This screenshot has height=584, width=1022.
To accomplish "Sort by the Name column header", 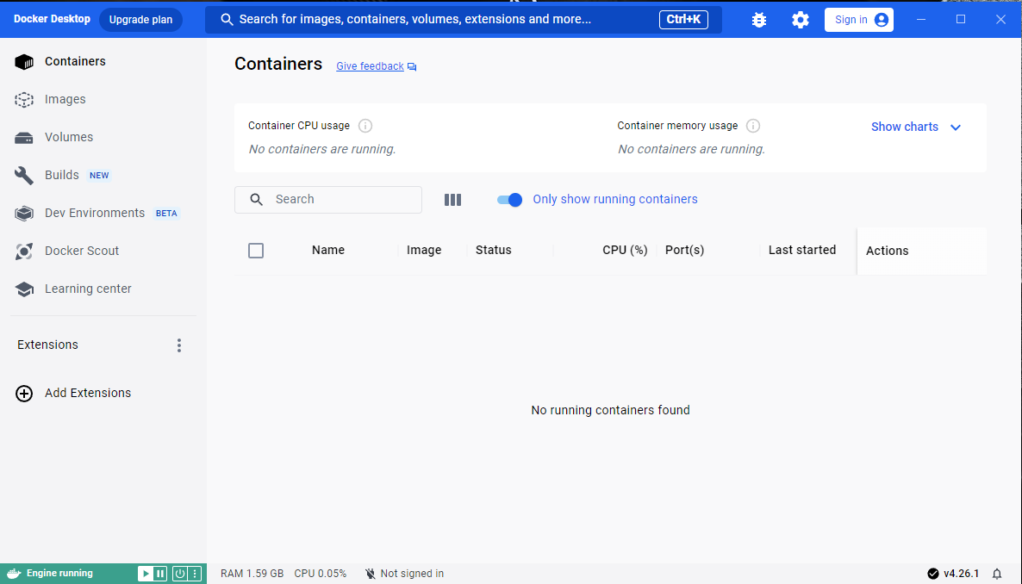I will (x=327, y=251).
